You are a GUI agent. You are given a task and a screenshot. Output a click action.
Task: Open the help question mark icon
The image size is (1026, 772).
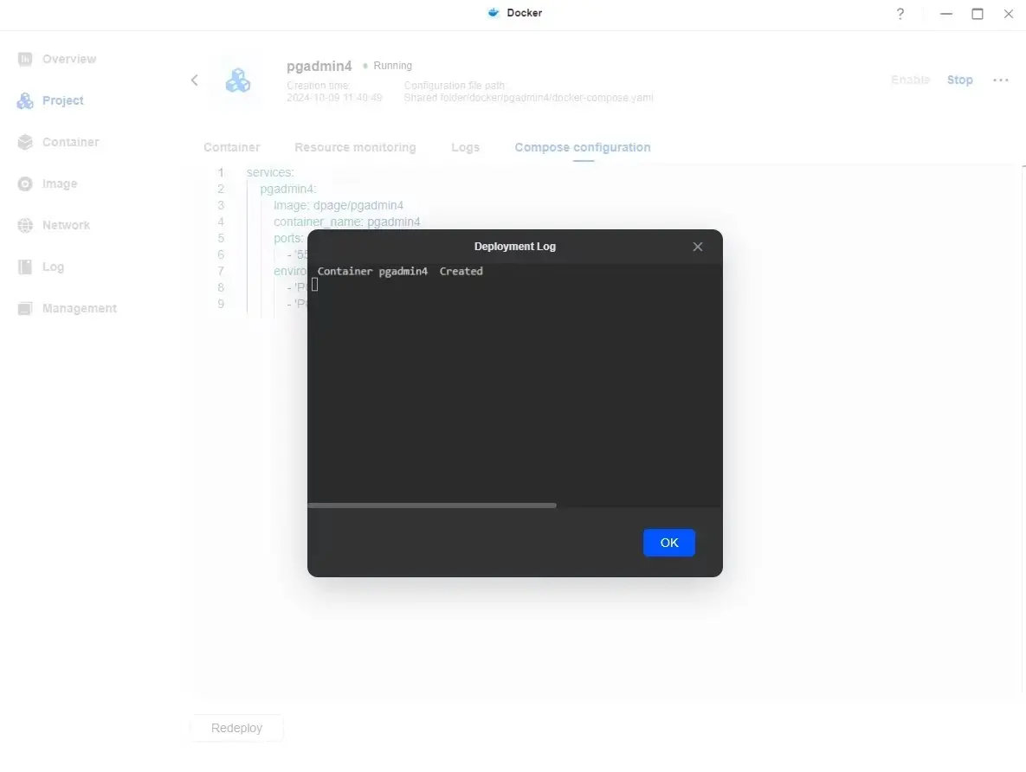tap(900, 14)
